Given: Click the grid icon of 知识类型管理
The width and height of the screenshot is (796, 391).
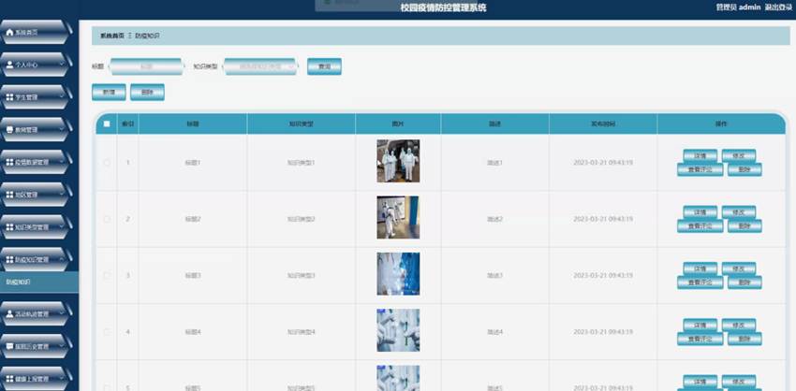Looking at the screenshot, I should (x=9, y=227).
